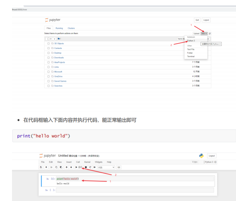The width and height of the screenshot is (236, 201).
Task: Insert a cell below with plus icon
Action: [x=46, y=167]
